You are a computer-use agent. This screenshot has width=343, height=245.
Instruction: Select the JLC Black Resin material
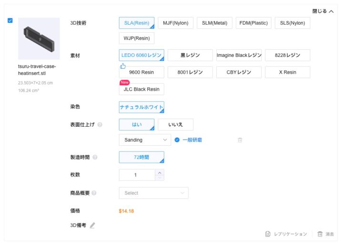[x=141, y=89]
